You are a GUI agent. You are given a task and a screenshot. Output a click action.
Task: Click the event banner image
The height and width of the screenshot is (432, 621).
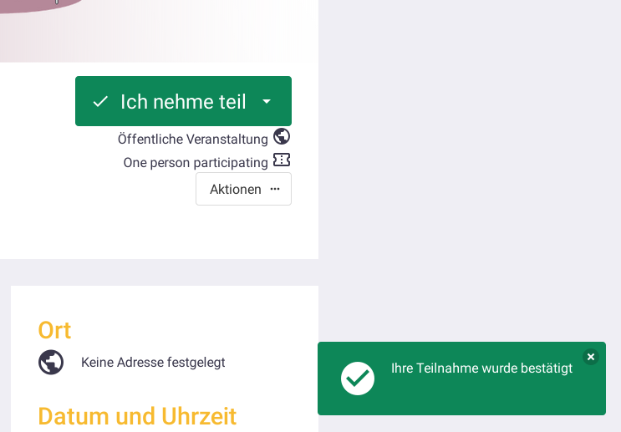(x=159, y=29)
